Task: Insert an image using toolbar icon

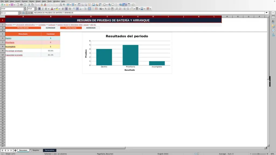Action: point(94,5)
